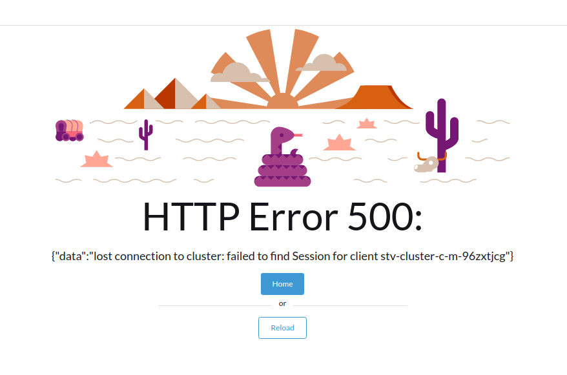Click the "or" divider text
Image resolution: width=567 pixels, height=375 pixels.
pos(282,304)
